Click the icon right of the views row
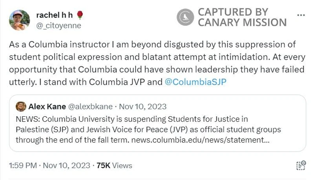 coord(301,166)
